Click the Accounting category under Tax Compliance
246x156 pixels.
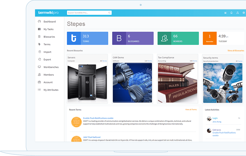click(x=162, y=61)
